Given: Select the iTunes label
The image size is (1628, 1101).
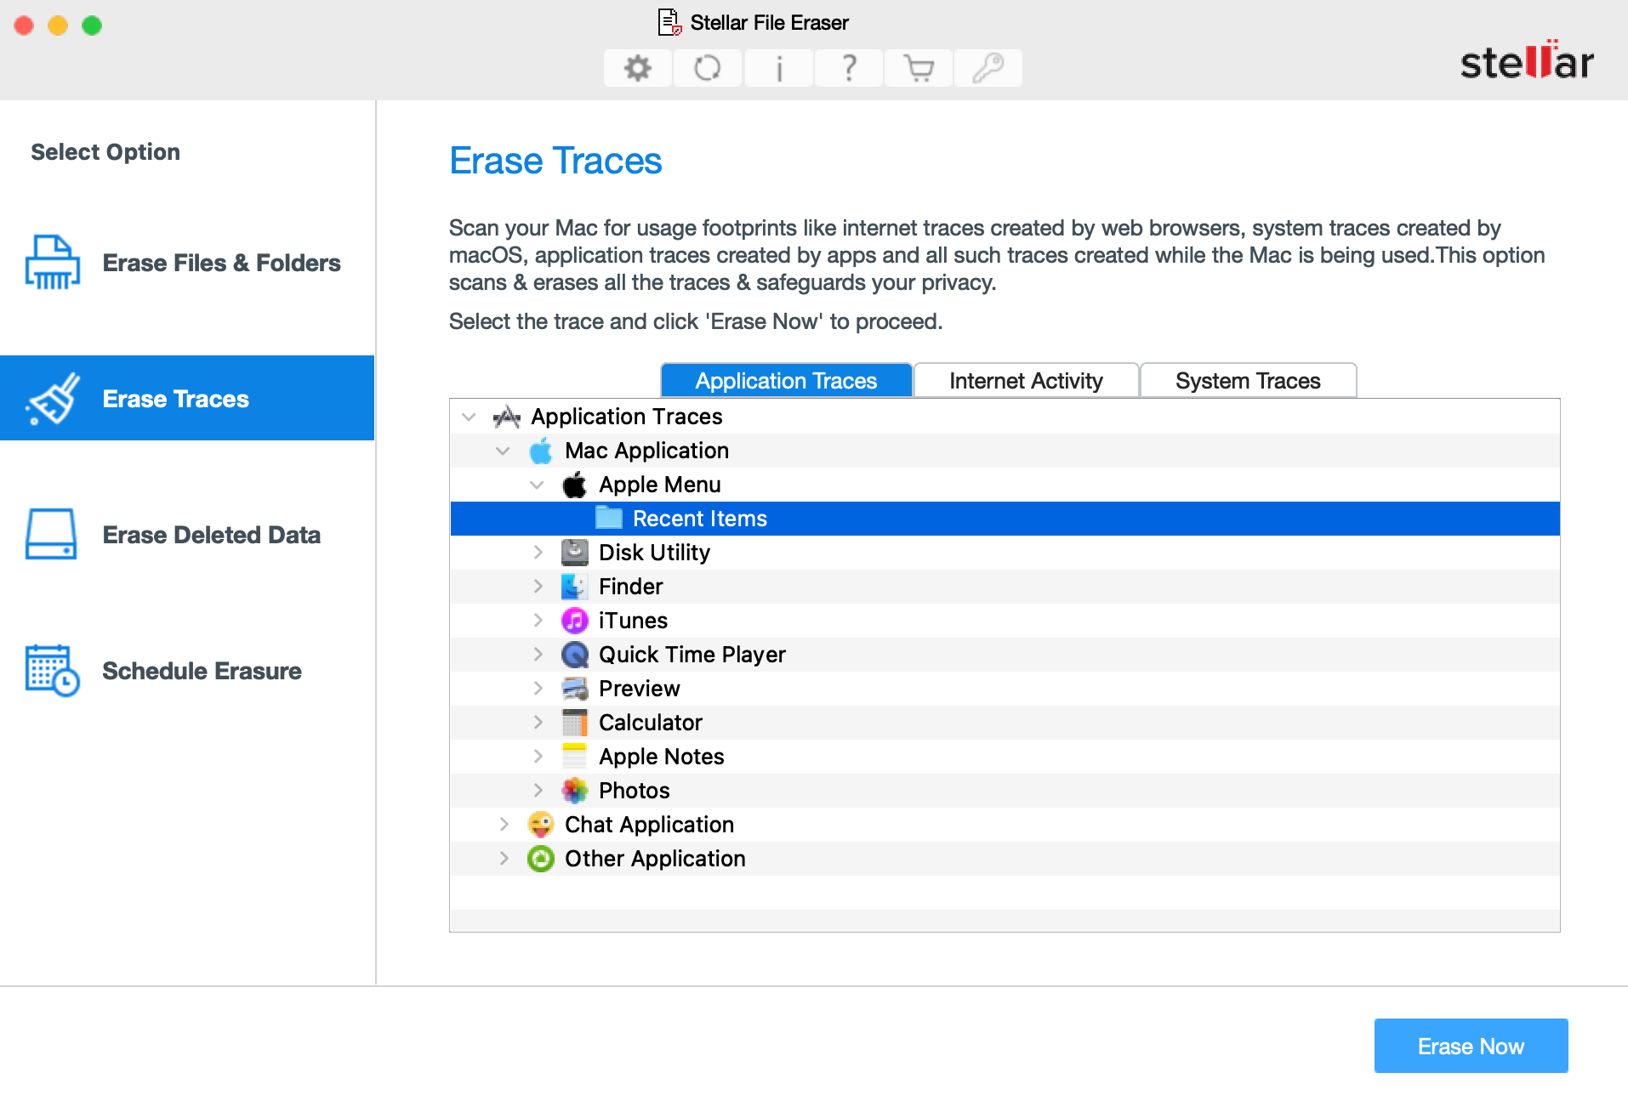Looking at the screenshot, I should (633, 621).
